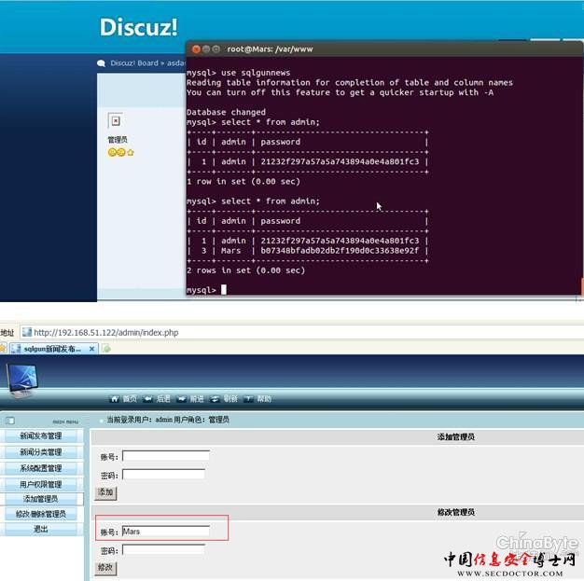Click the 刷新 refresh link text

pyautogui.click(x=230, y=399)
